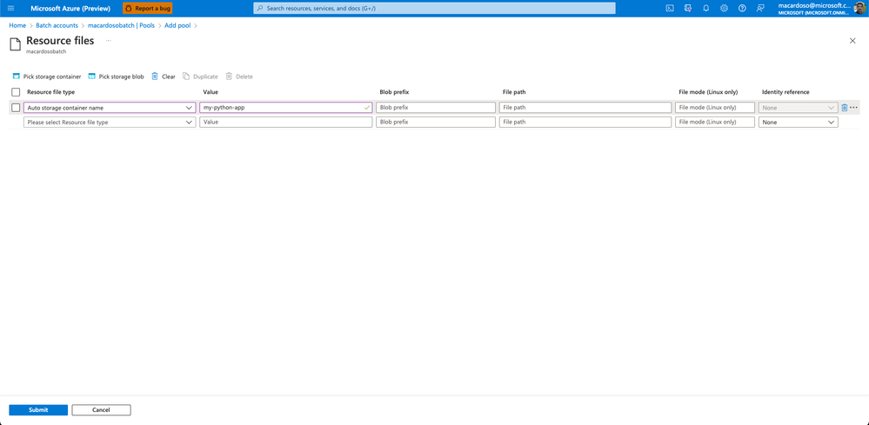The width and height of the screenshot is (869, 425).
Task: Click the Resource file type column header
Action: click(x=51, y=92)
